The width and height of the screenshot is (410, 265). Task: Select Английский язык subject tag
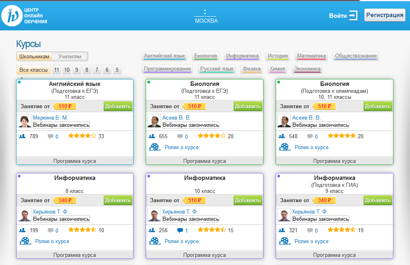click(164, 56)
